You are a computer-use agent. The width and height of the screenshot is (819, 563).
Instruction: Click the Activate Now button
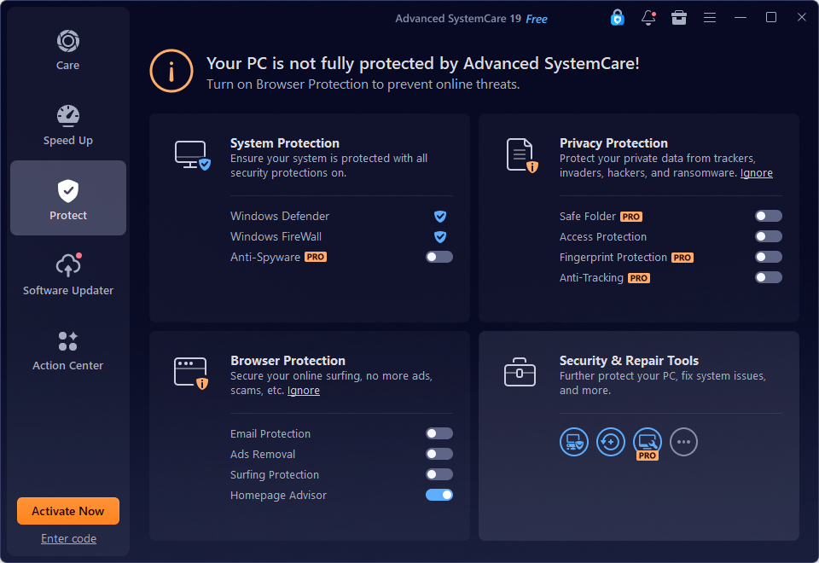point(68,511)
